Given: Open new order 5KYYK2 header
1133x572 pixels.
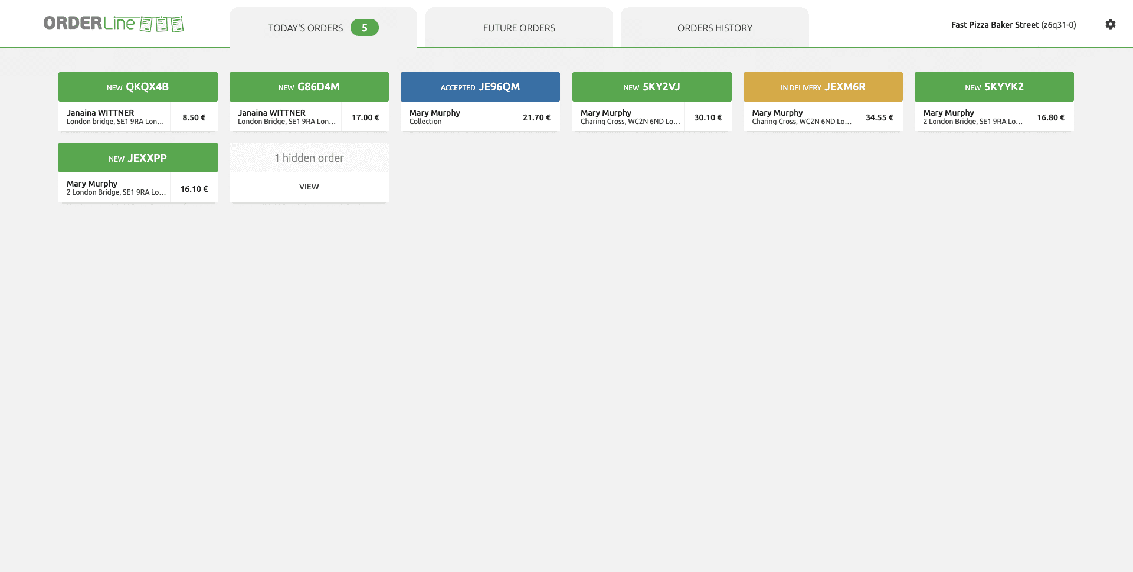Looking at the screenshot, I should coord(994,87).
